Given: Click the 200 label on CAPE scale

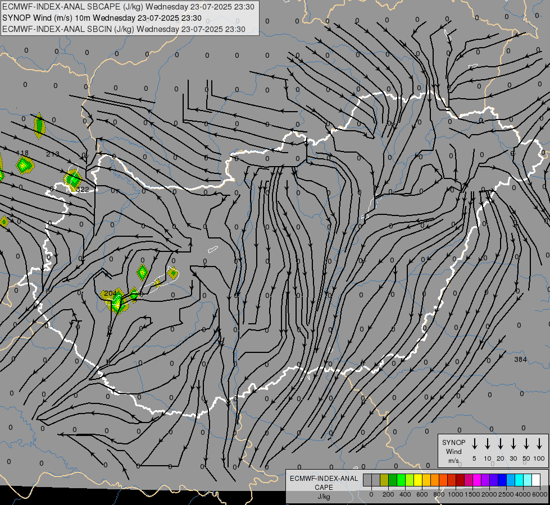Looking at the screenshot, I should point(388,494).
